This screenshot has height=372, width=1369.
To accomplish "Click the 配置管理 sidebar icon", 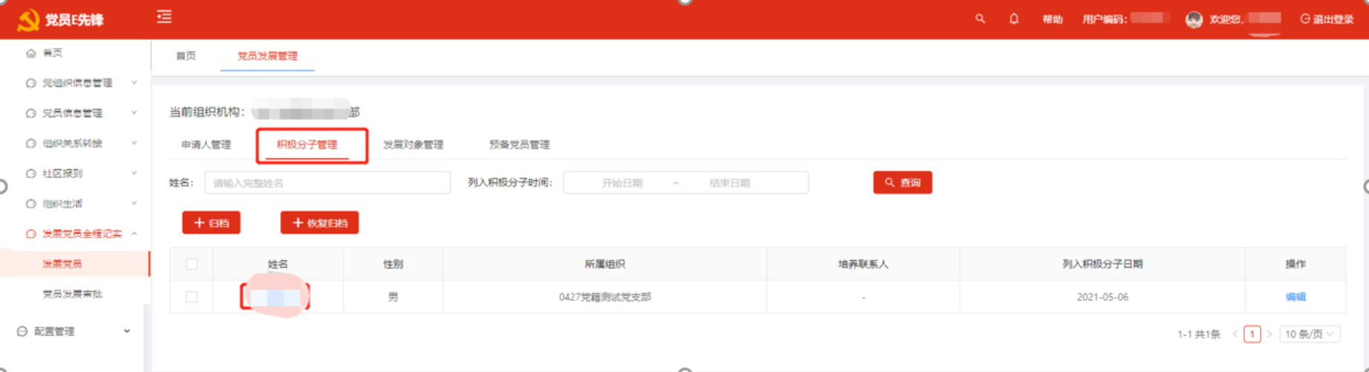I will tap(22, 331).
